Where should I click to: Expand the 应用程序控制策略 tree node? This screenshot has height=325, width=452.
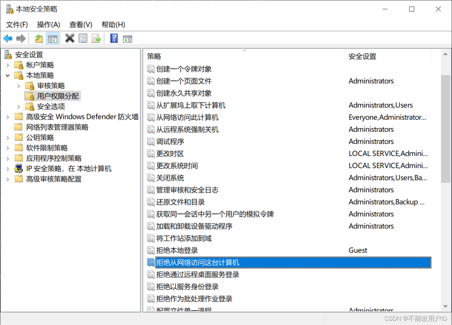[8, 159]
